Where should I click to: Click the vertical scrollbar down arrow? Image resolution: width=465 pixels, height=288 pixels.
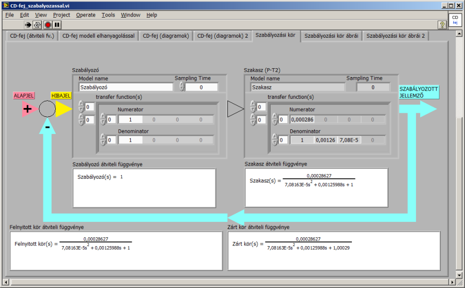[459, 275]
